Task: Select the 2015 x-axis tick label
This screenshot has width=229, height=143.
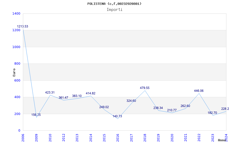Action: coord(104,138)
